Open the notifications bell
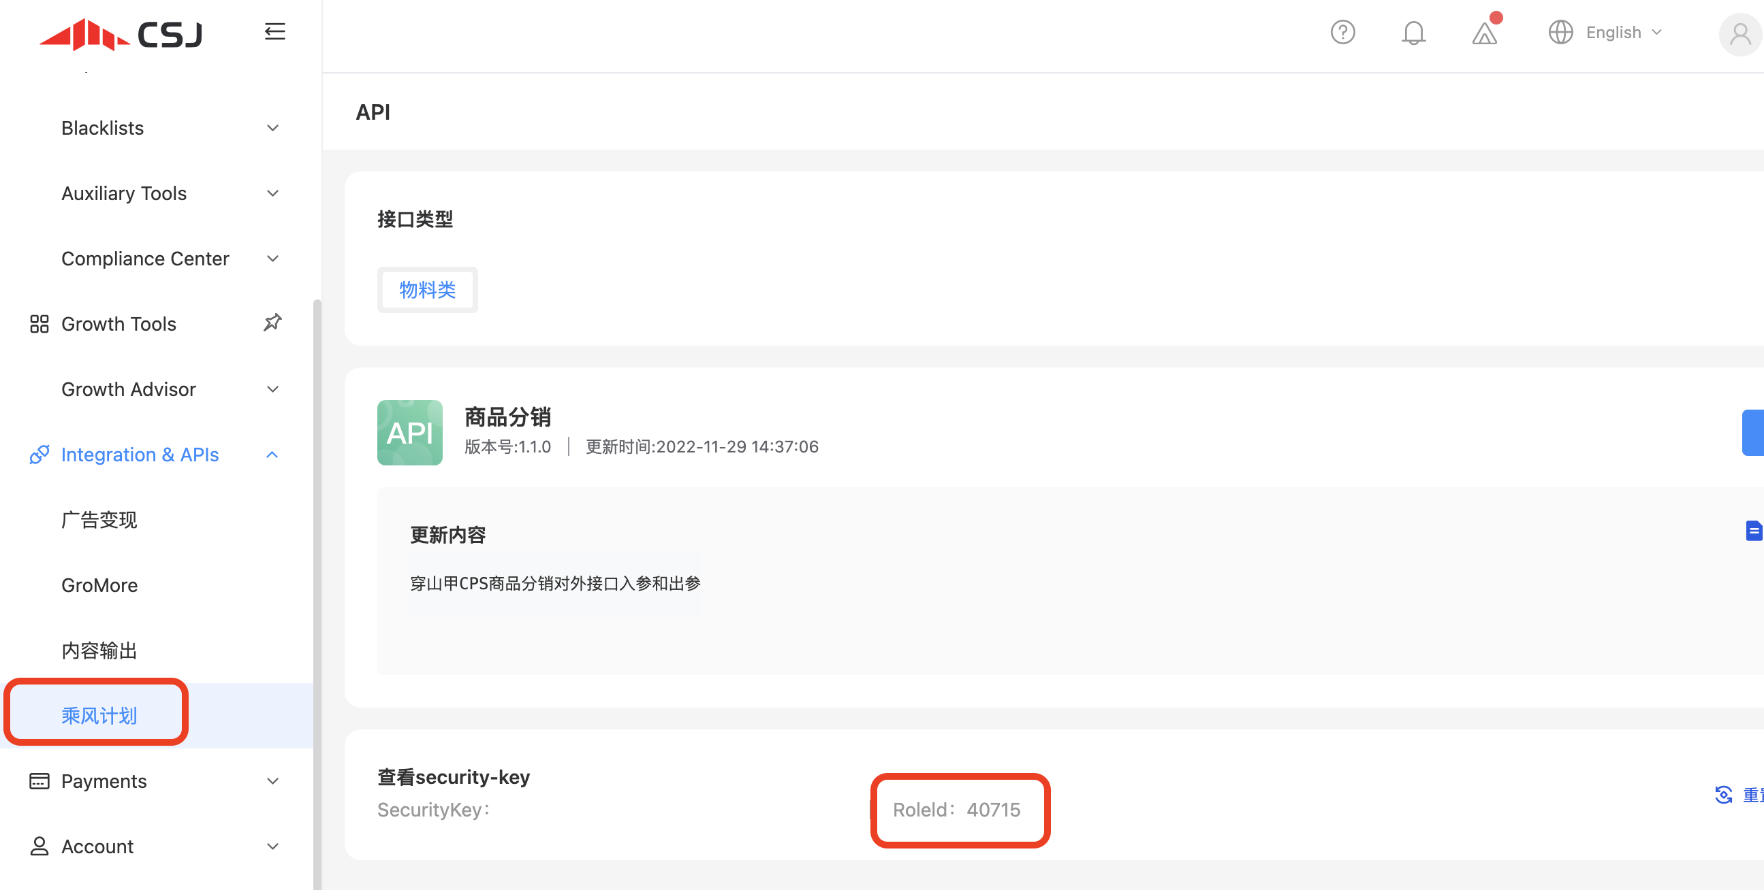 (1413, 33)
